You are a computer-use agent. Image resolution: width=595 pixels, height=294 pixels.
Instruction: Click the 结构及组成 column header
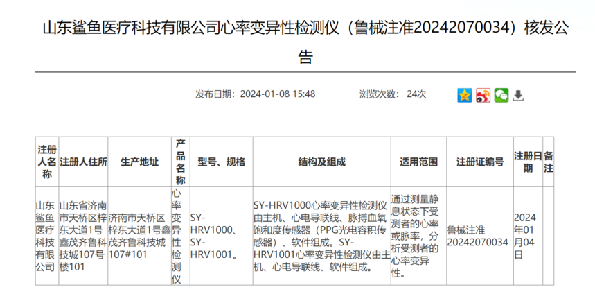click(322, 162)
